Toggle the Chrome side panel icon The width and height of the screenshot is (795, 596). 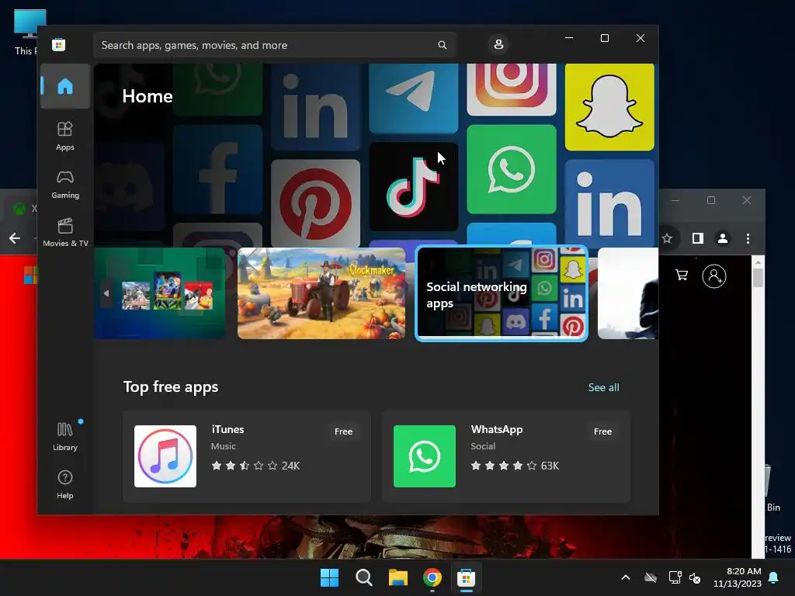698,238
